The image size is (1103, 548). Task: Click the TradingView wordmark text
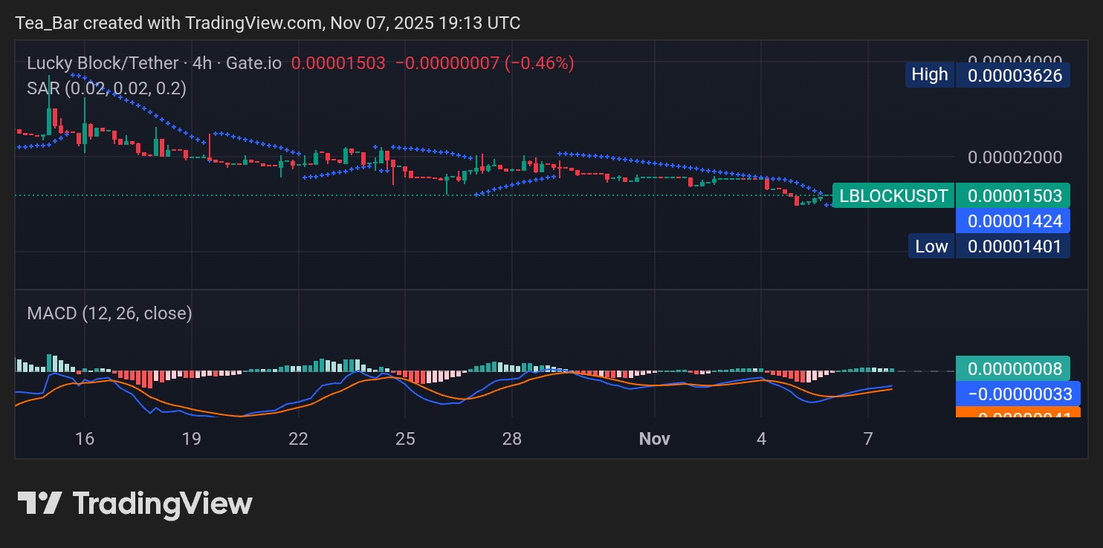point(163,503)
